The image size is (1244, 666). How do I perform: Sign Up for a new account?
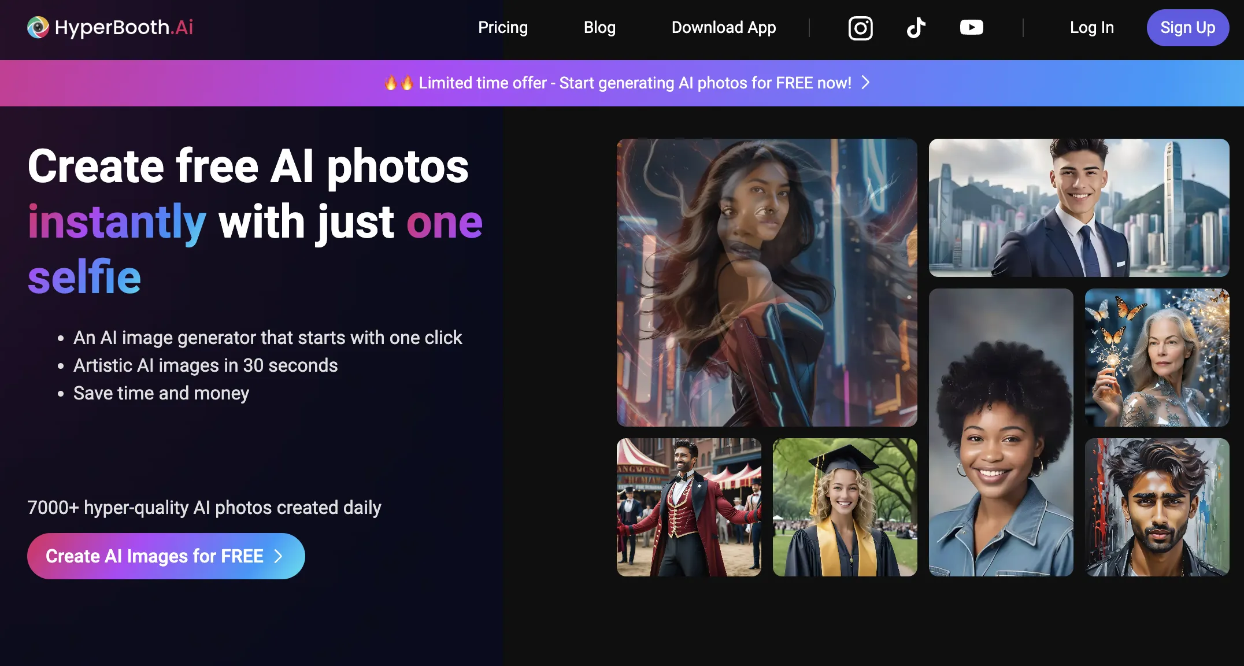(1187, 27)
